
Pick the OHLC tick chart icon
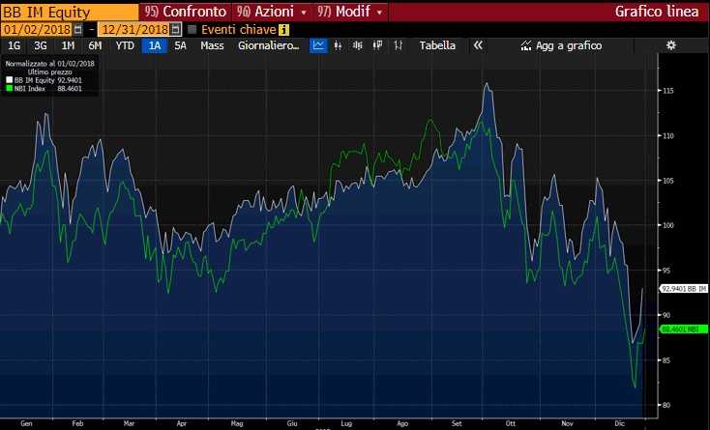pyautogui.click(x=398, y=45)
